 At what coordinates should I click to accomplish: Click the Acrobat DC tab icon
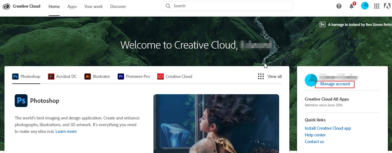(51, 76)
